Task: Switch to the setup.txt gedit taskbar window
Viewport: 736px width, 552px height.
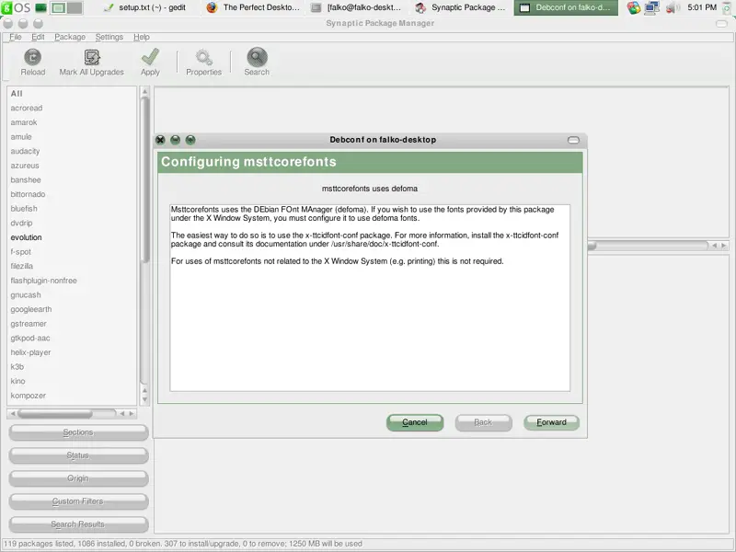Action: pyautogui.click(x=145, y=7)
